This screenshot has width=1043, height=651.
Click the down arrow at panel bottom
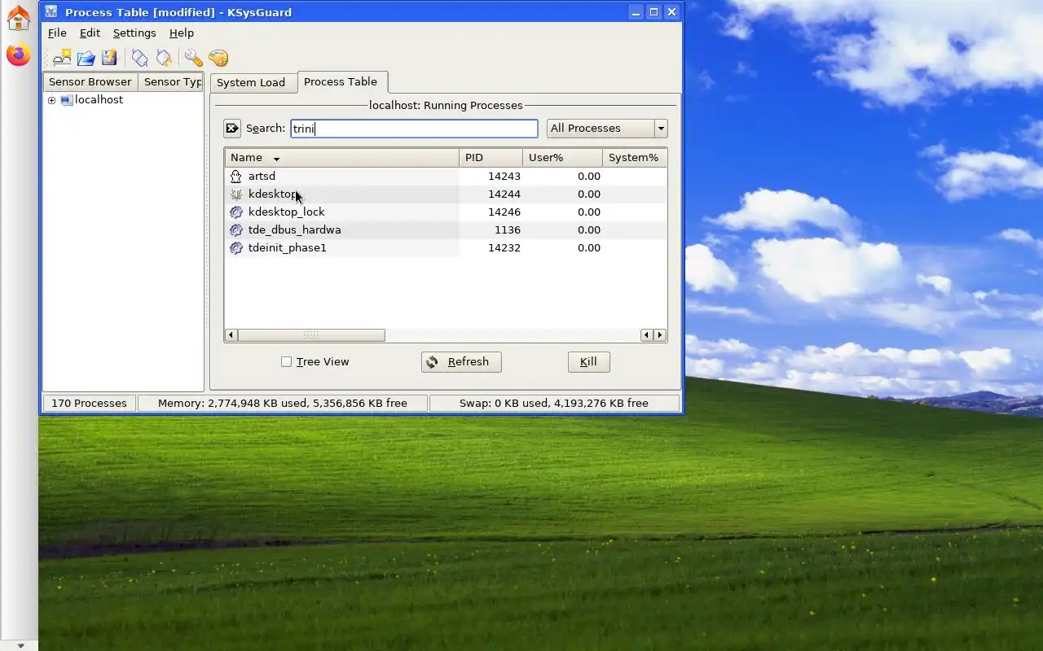(x=20, y=645)
